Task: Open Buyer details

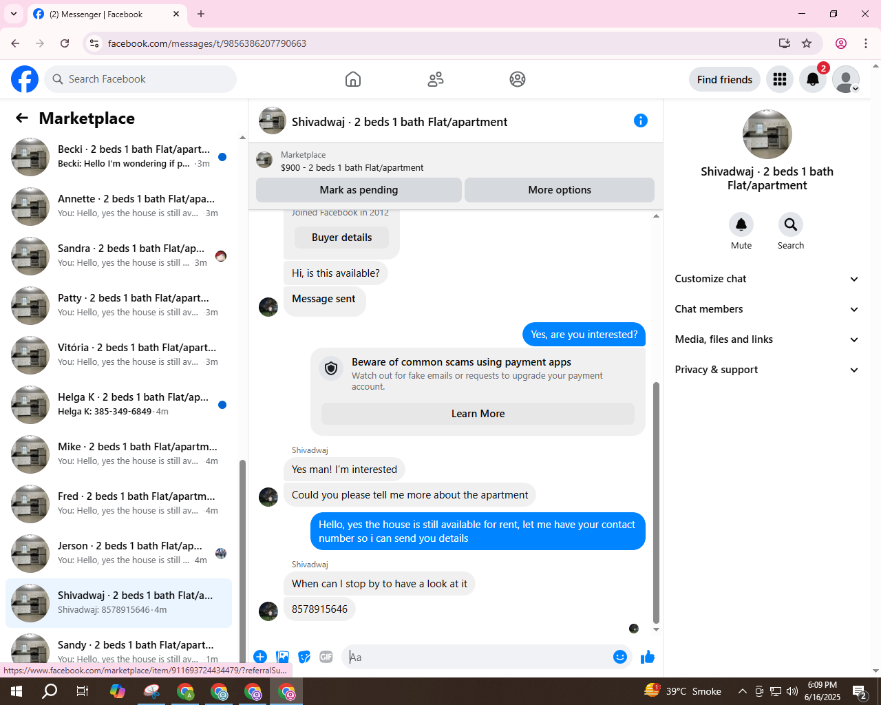Action: click(341, 238)
